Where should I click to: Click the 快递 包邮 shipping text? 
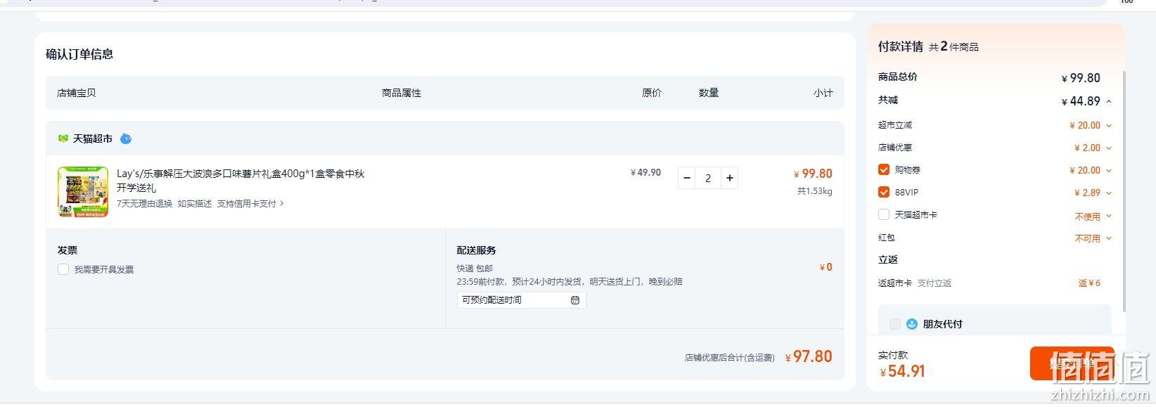pos(475,269)
